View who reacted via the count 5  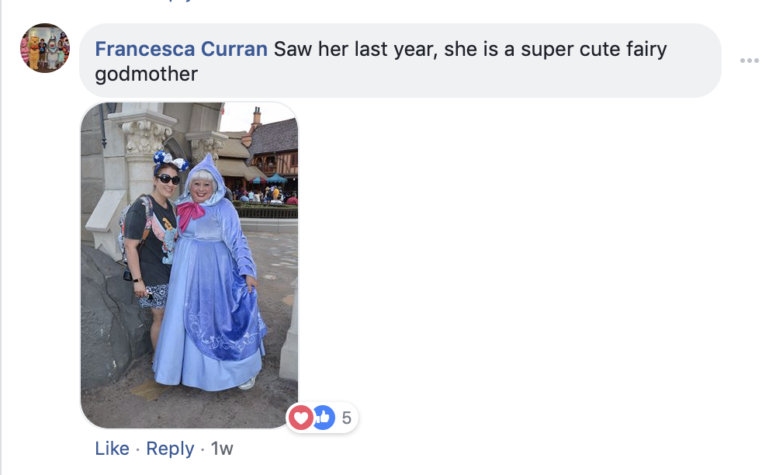coord(346,418)
